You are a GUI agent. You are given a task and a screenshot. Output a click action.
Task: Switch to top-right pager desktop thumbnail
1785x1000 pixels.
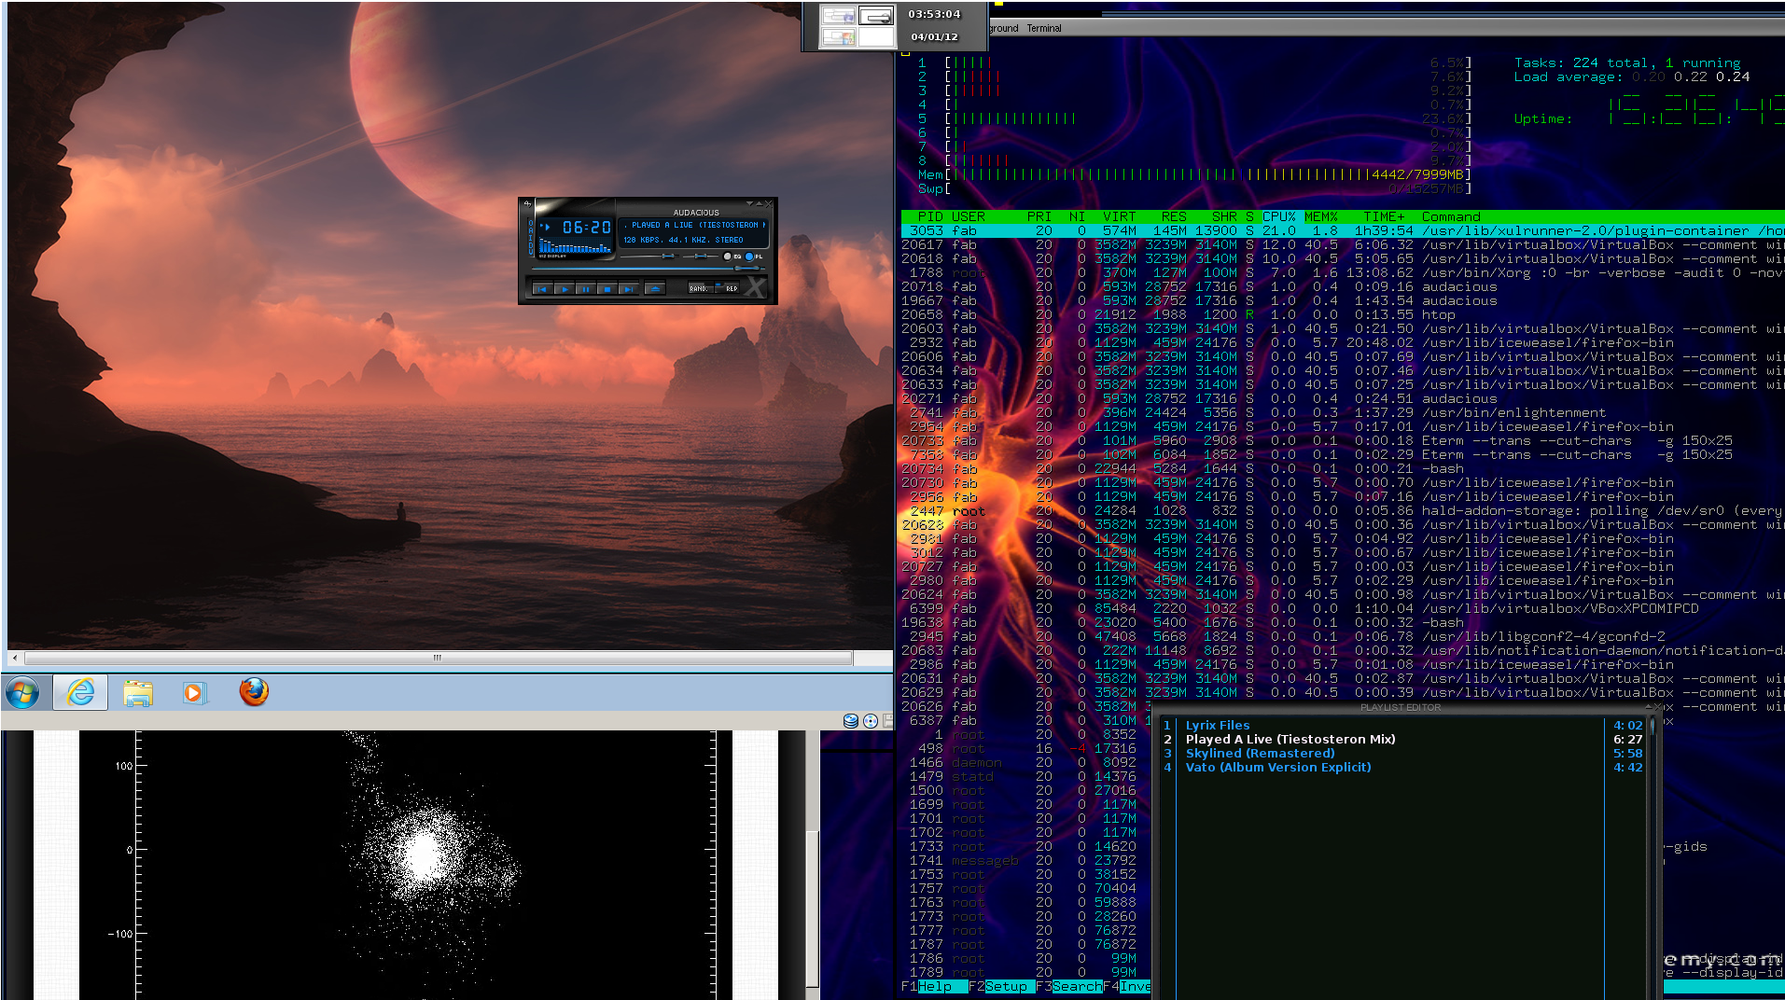(x=876, y=16)
